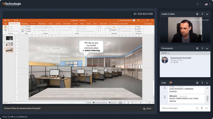Click the microphone icon in chat box
Image resolution: width=213 pixels, height=119 pixels.
[x=202, y=108]
